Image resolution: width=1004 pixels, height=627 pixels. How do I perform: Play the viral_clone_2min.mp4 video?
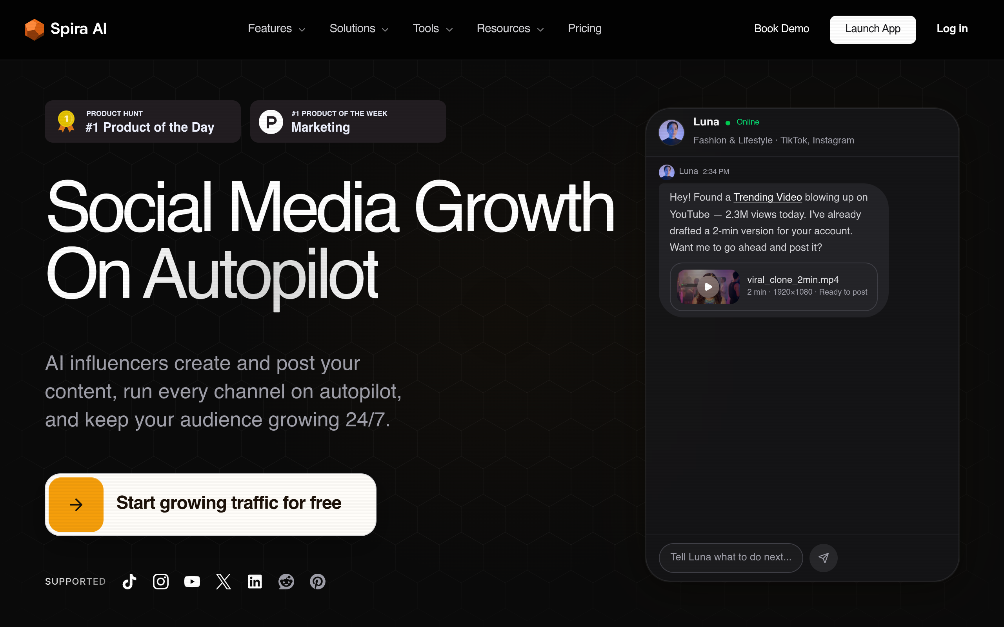[x=708, y=286]
